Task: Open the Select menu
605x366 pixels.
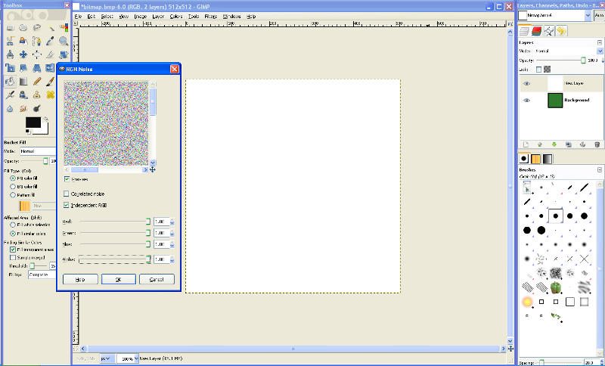Action: pyautogui.click(x=107, y=17)
